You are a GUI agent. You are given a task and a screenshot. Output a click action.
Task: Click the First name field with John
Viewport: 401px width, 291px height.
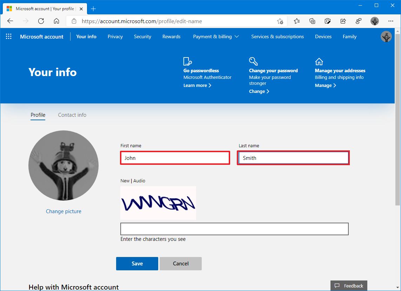[175, 158]
